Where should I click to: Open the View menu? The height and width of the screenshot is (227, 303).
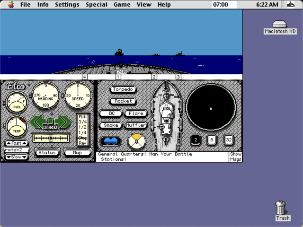point(144,4)
